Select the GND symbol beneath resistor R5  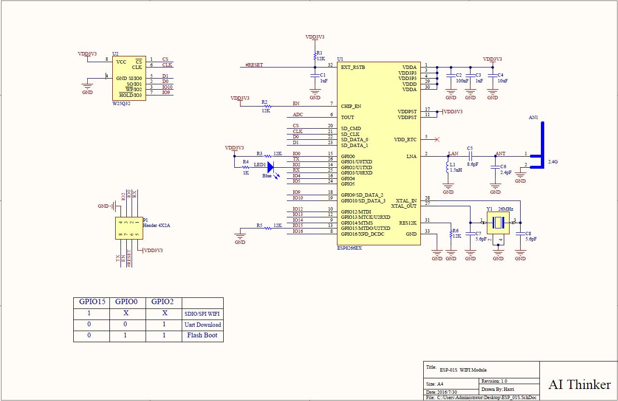click(x=240, y=238)
